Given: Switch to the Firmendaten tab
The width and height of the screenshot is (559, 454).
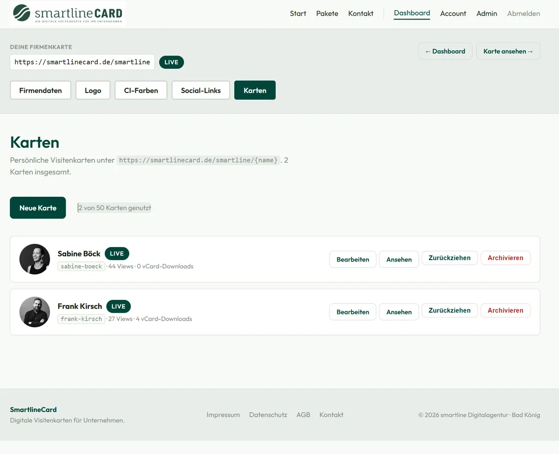Looking at the screenshot, I should 41,90.
